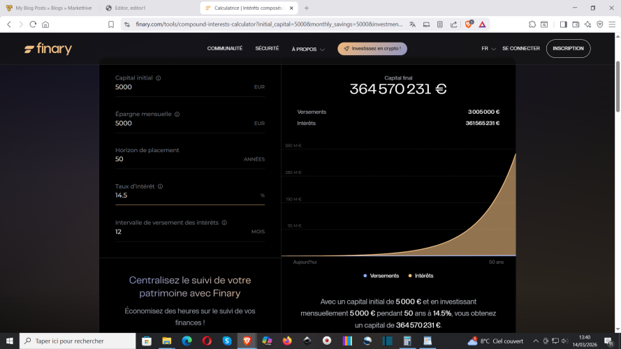
Task: Click the SE CONNECTER link
Action: click(x=520, y=49)
